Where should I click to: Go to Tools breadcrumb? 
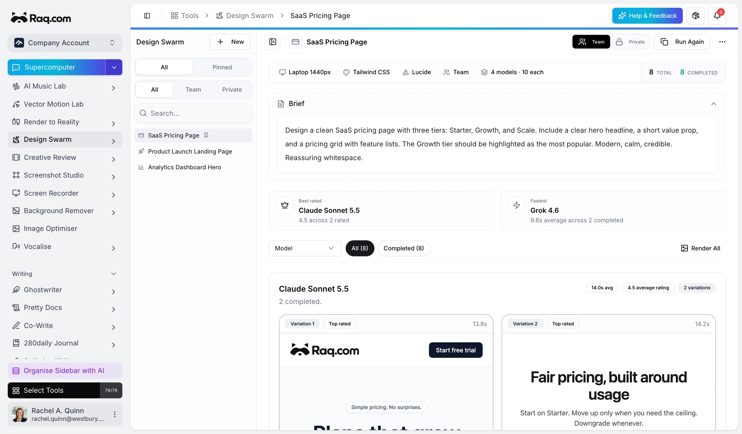[x=185, y=16]
